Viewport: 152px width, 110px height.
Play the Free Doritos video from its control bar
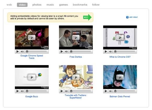62,52
